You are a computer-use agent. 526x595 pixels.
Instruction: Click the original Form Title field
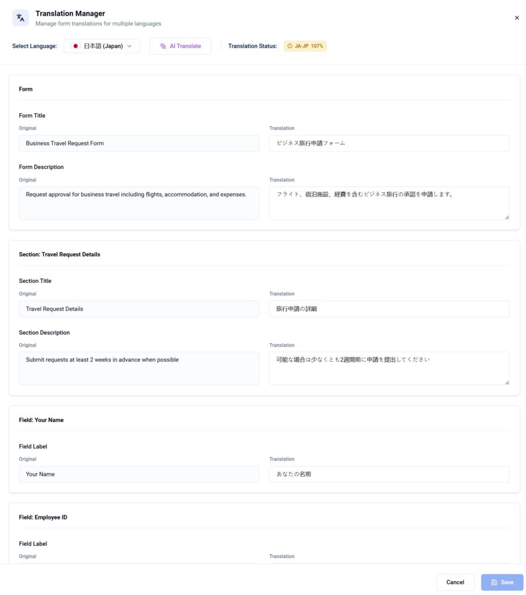[x=139, y=144]
